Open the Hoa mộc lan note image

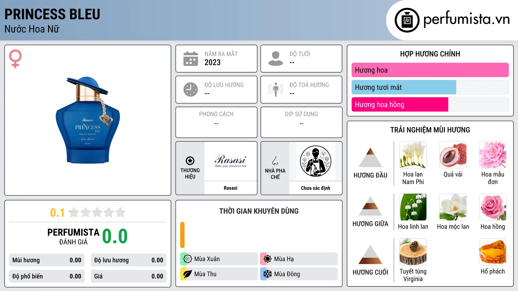pyautogui.click(x=453, y=207)
